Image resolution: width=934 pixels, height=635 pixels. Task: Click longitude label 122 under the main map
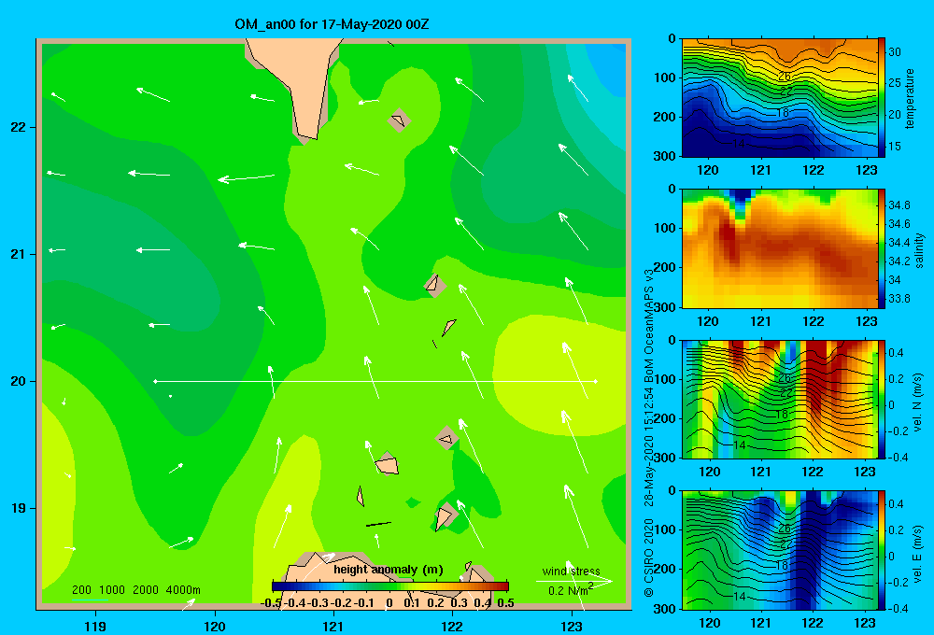452,626
